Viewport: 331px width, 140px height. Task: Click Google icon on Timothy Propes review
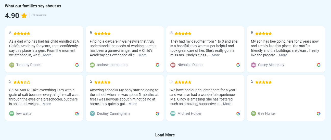pos(77,65)
